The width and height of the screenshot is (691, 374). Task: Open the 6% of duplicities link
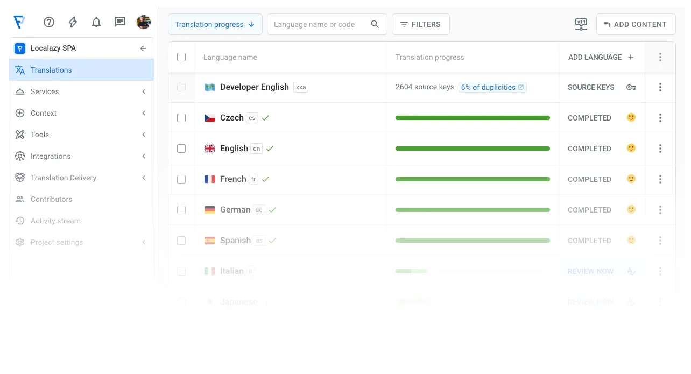(x=492, y=87)
